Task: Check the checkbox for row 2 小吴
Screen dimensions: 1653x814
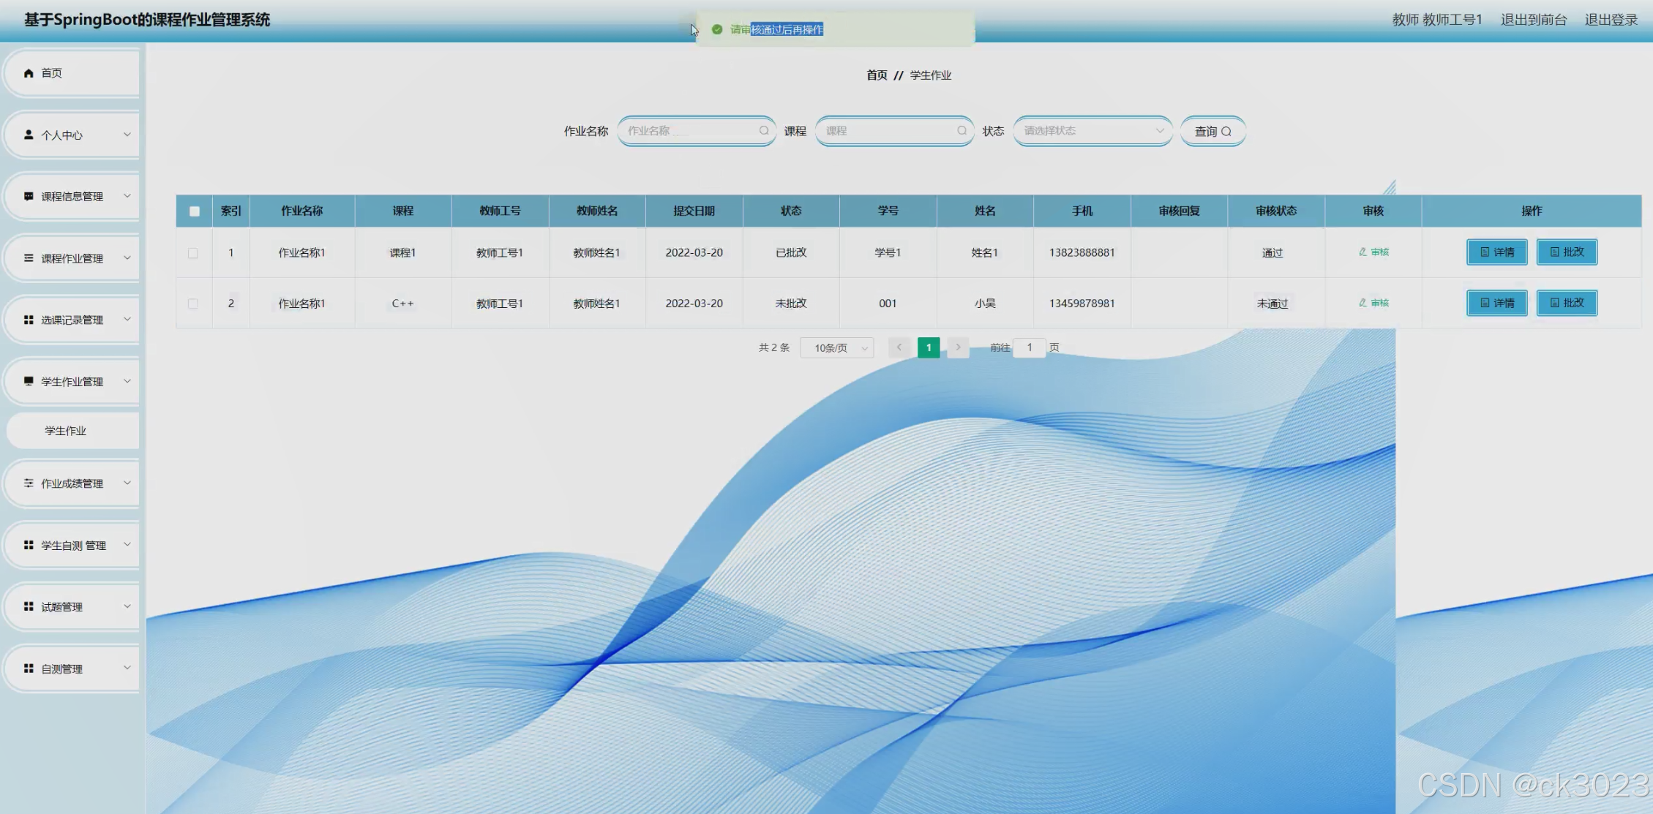Action: [x=193, y=304]
